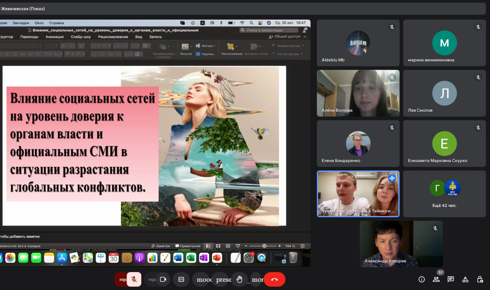Open the Окно menu
Image resolution: width=490 pixels, height=290 pixels.
point(39,23)
